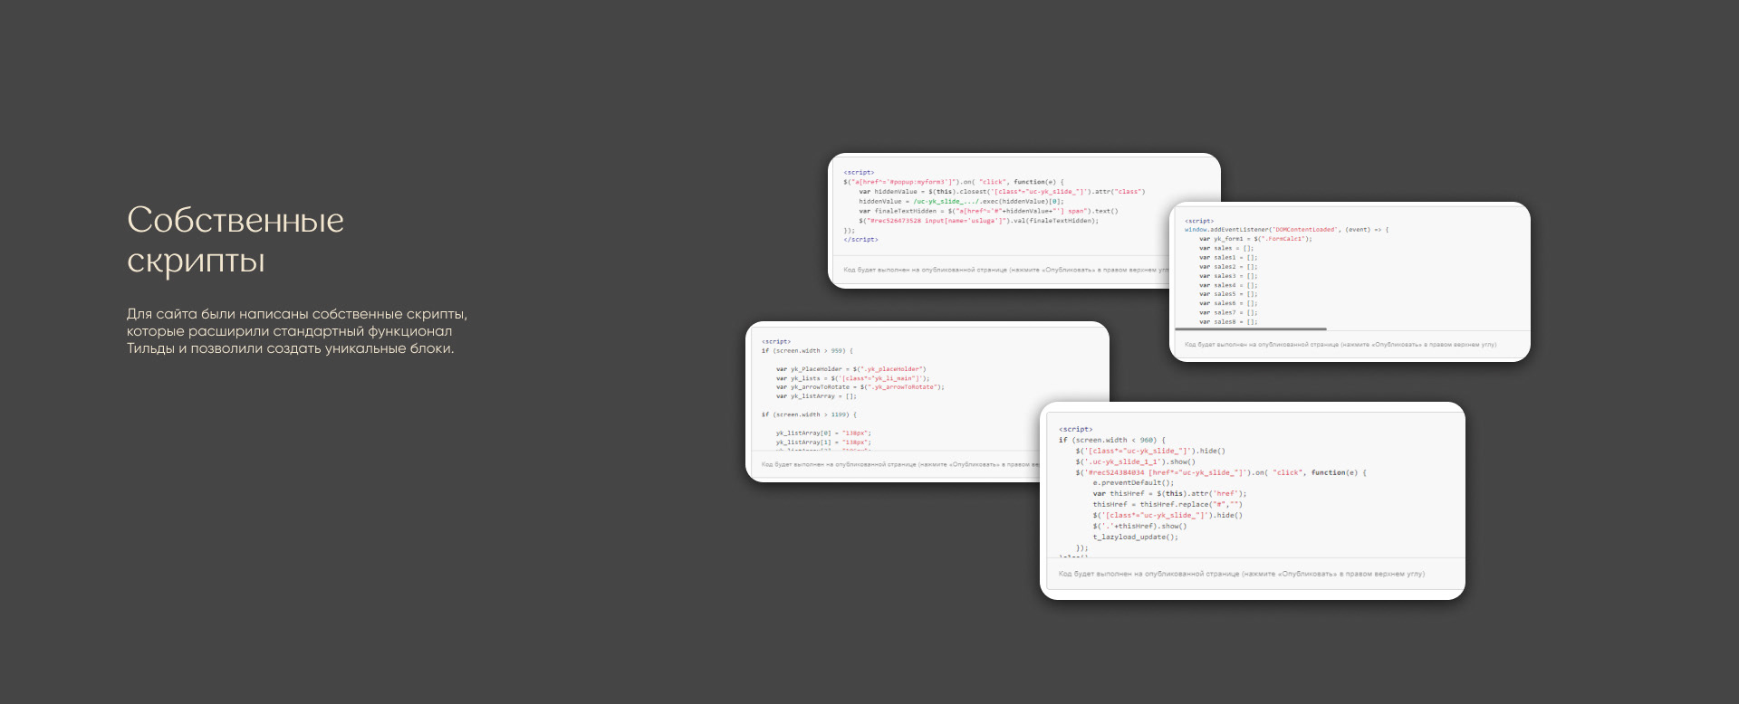Click the horizontal scrollbar in the FormCalc1 card
Screen dimensions: 1739x704
point(1251,329)
